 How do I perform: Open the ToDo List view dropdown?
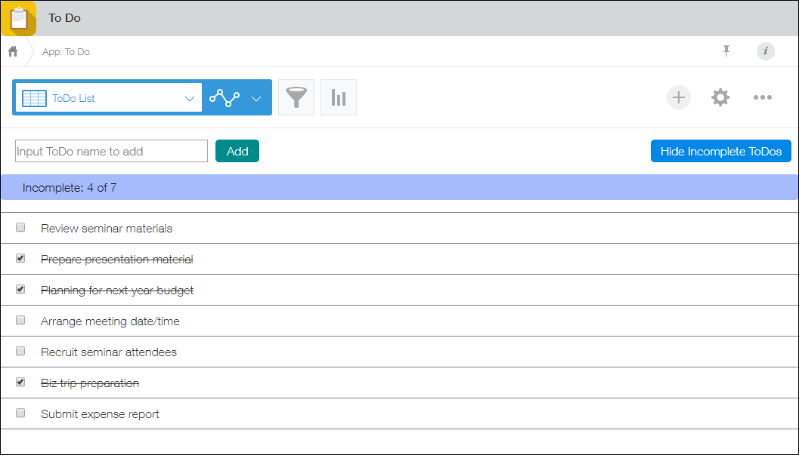[x=108, y=97]
